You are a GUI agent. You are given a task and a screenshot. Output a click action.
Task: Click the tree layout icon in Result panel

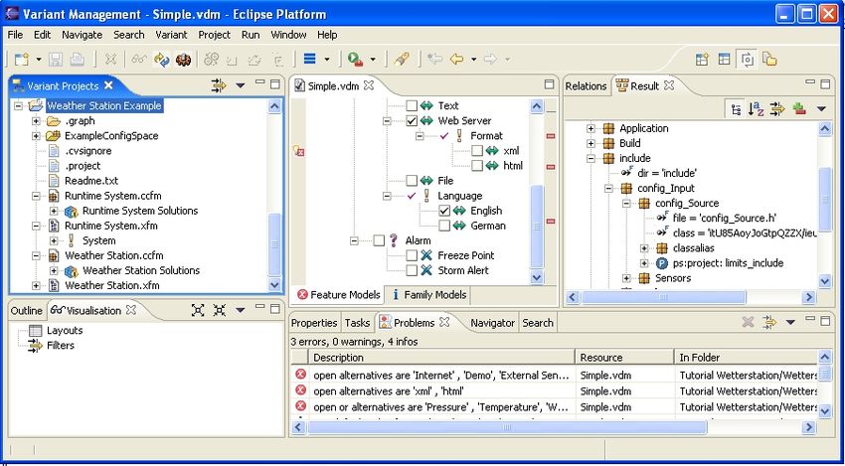coord(736,109)
